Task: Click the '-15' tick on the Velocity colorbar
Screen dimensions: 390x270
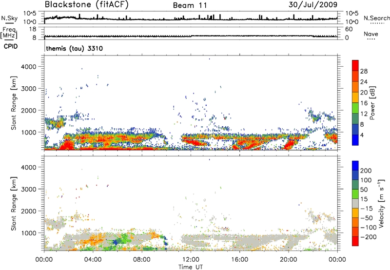Action: [367, 209]
